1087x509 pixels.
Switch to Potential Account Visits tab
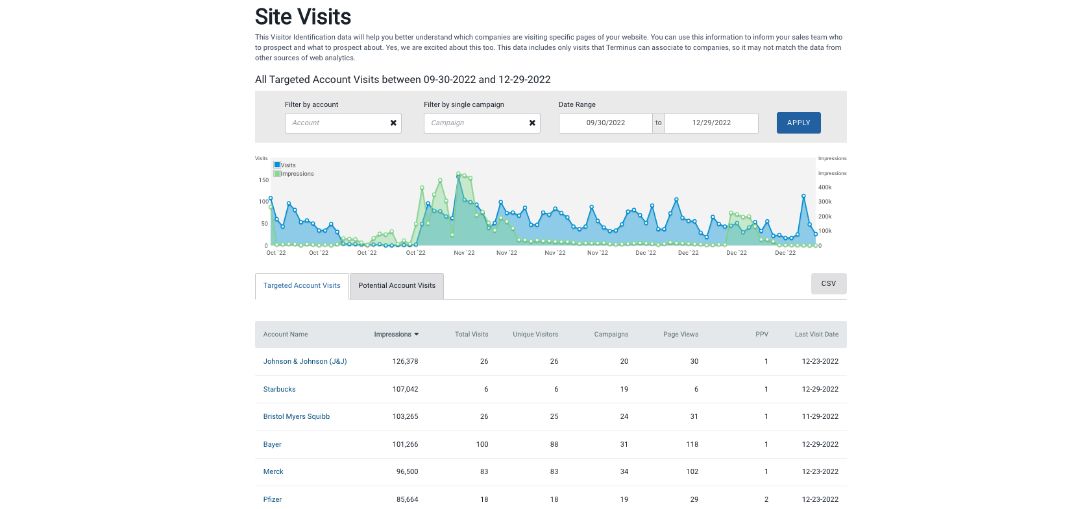tap(397, 286)
